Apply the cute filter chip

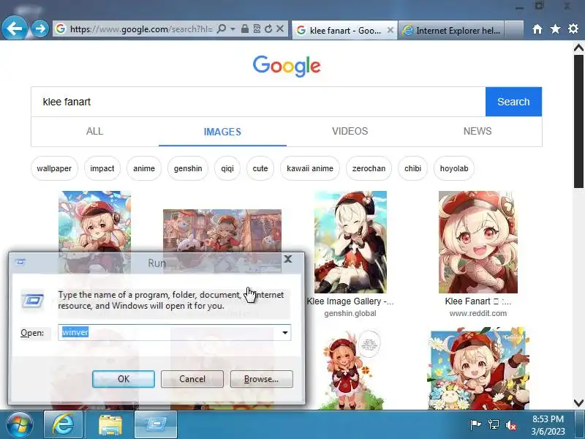click(260, 168)
